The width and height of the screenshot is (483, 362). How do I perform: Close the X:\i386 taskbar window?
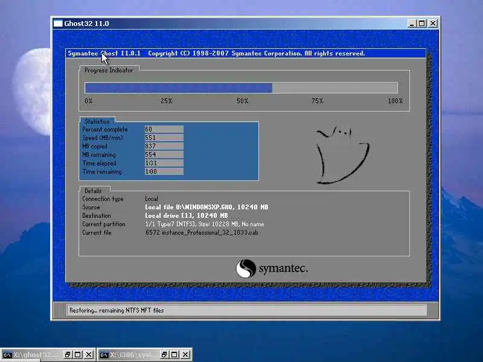point(185,355)
